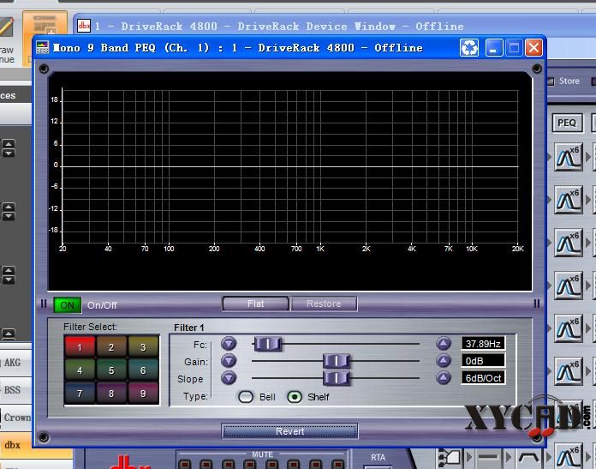Select filter 2 button
The image size is (596, 469).
(111, 346)
